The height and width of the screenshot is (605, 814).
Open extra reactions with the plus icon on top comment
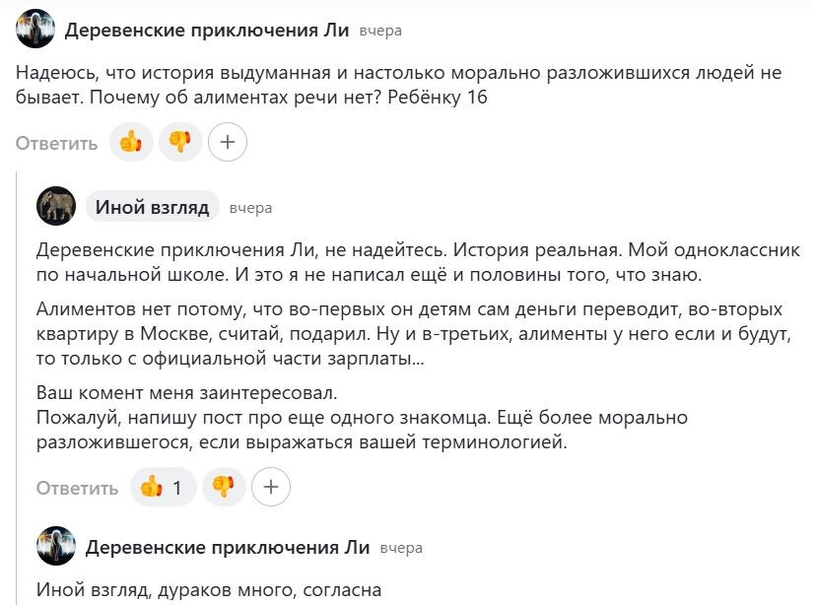pos(228,141)
